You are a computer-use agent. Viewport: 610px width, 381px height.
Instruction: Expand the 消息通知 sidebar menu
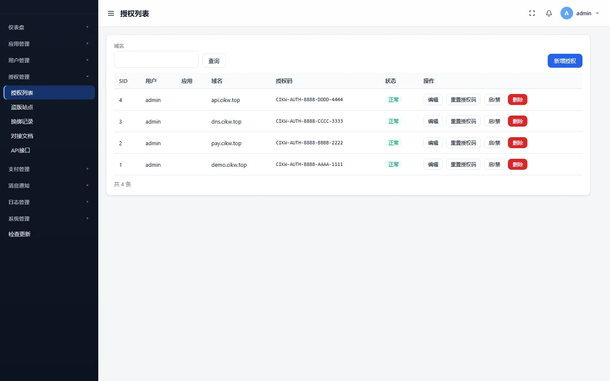coord(49,185)
